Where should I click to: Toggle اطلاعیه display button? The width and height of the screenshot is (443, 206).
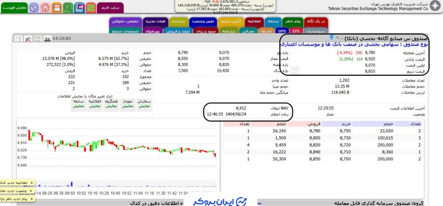click(x=95, y=104)
